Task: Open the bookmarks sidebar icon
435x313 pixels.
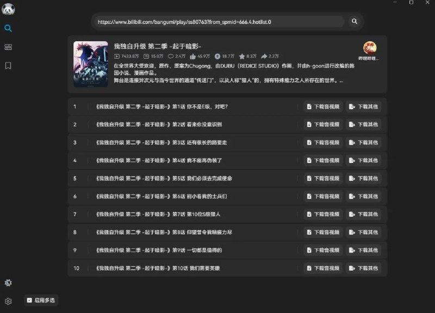Action: click(x=8, y=66)
